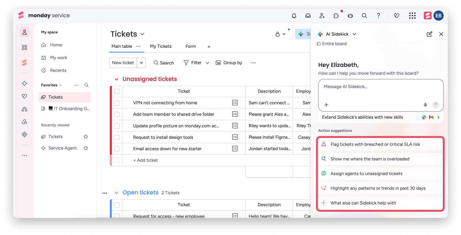The image size is (461, 235).
Task: Click the person icon in the left rail
Action: 24,32
